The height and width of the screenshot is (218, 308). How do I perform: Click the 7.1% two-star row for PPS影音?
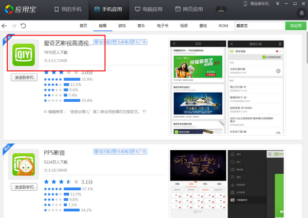click(60, 205)
